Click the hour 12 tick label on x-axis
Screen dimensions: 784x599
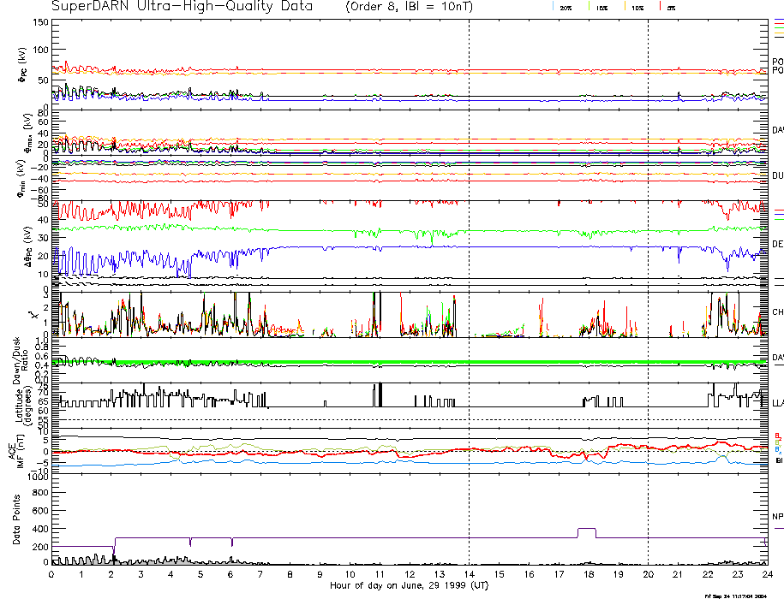click(409, 575)
